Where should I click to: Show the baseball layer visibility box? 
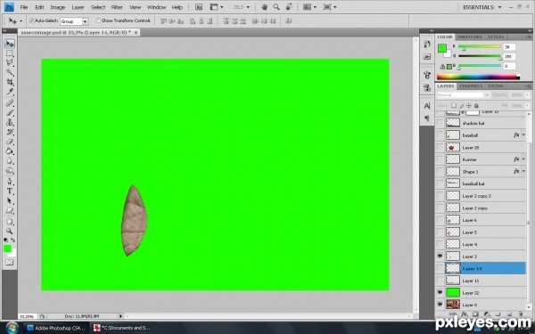click(x=440, y=135)
